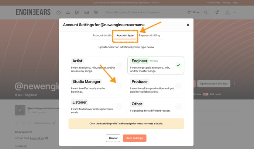This screenshot has width=254, height=149.
Task: Close the Account Settings dialog
Action: [188, 25]
